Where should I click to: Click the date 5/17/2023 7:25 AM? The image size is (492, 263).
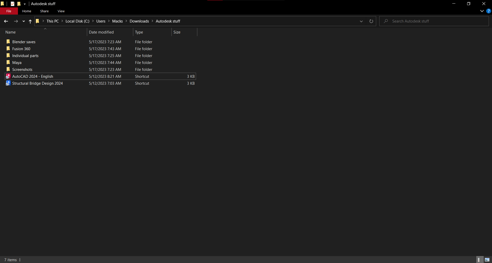105,56
